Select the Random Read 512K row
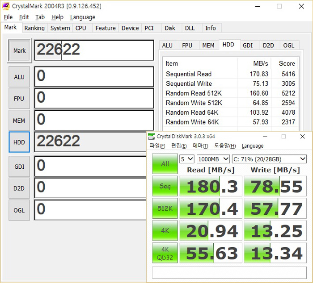This screenshot has height=283, width=313. (x=231, y=93)
